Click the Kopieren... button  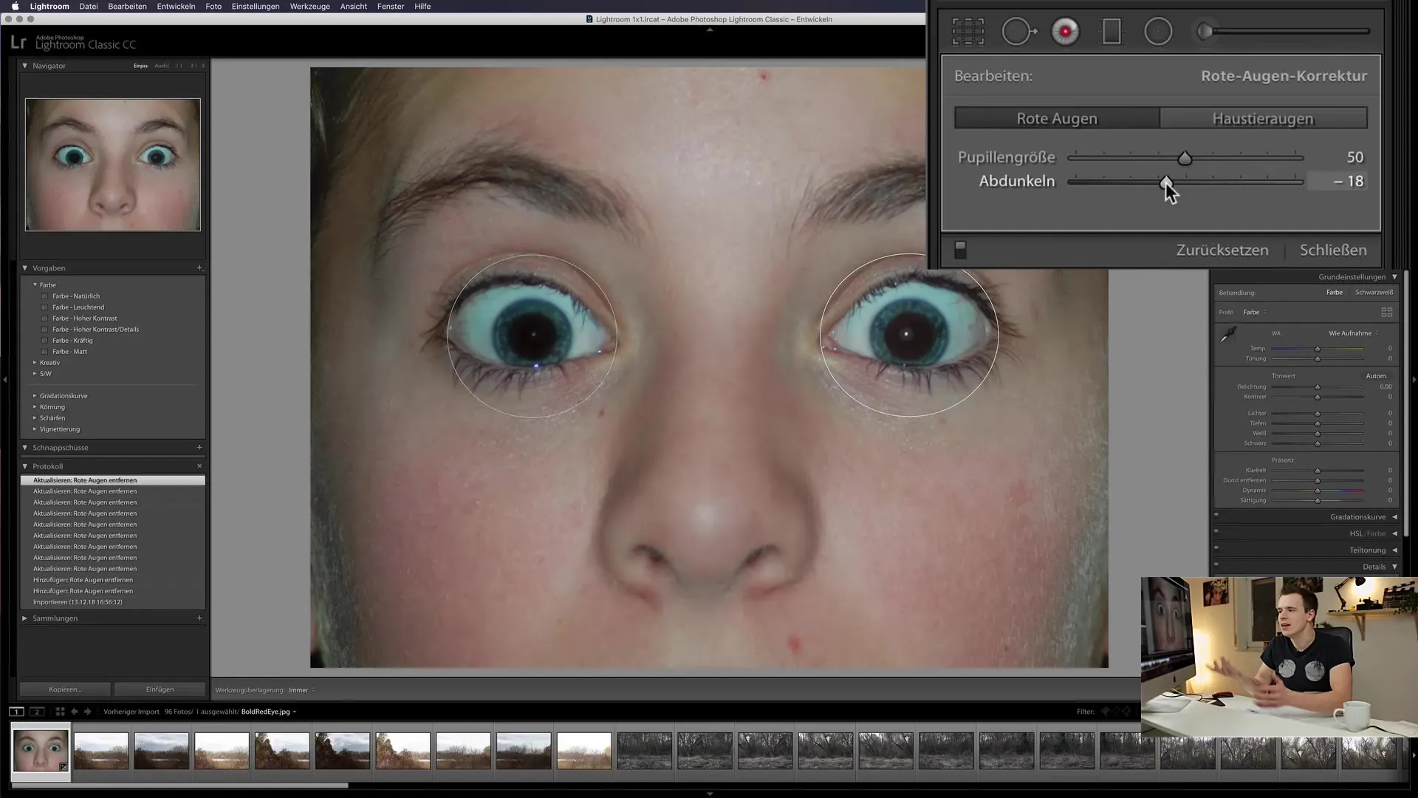click(65, 689)
